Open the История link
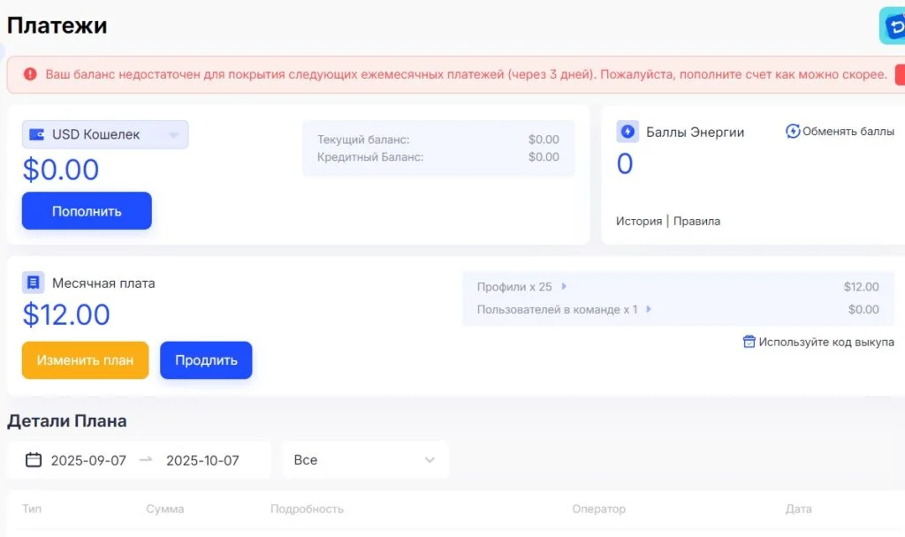Viewport: 905px width, 537px height. coord(639,221)
